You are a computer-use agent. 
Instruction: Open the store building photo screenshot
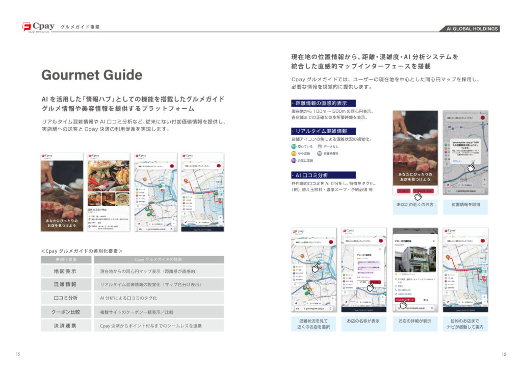(x=415, y=270)
